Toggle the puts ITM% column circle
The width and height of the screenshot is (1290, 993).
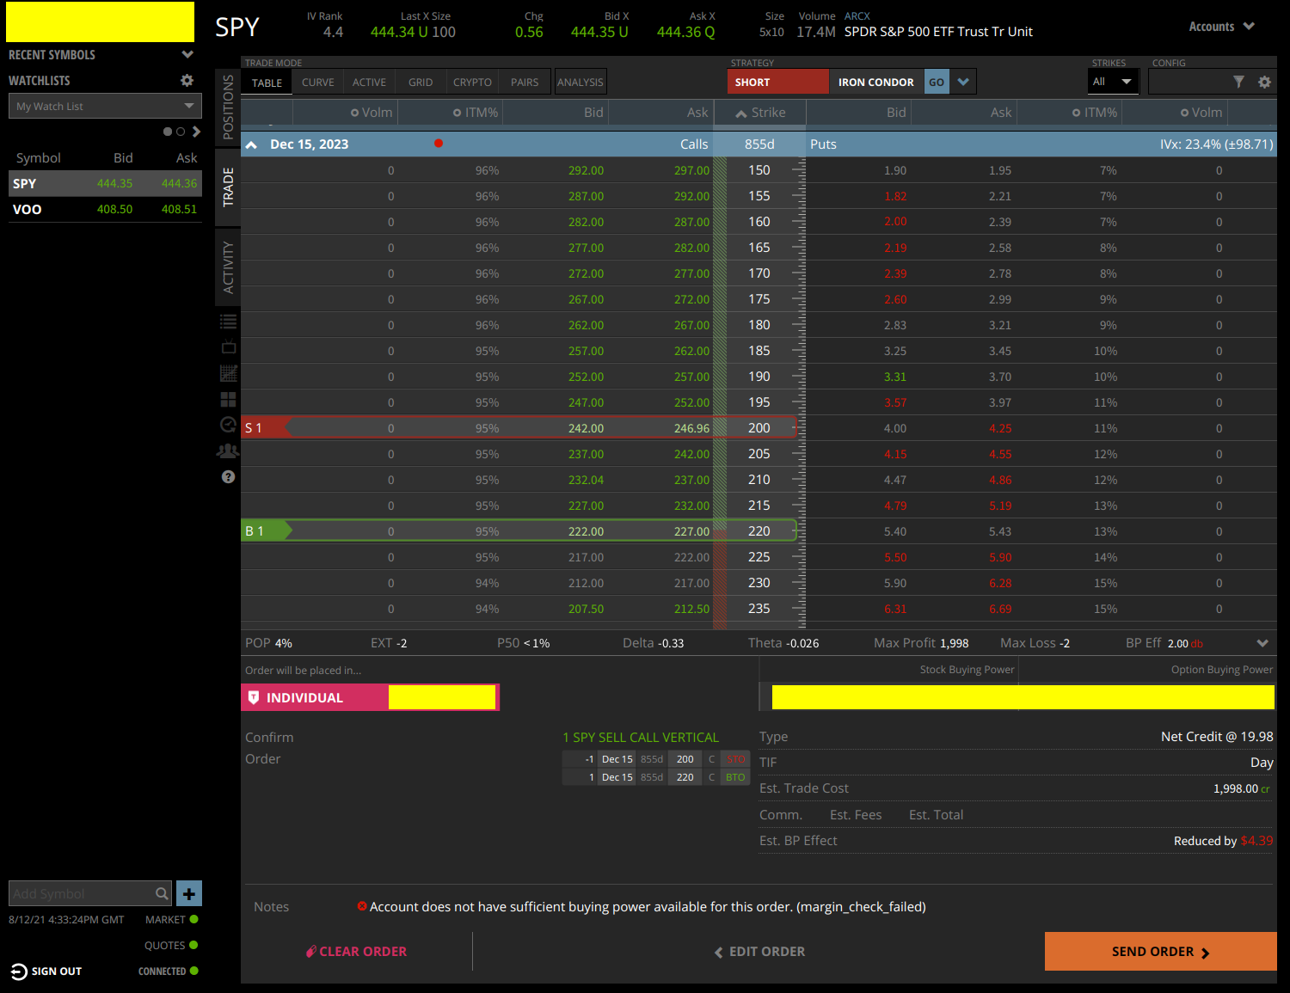1077,113
